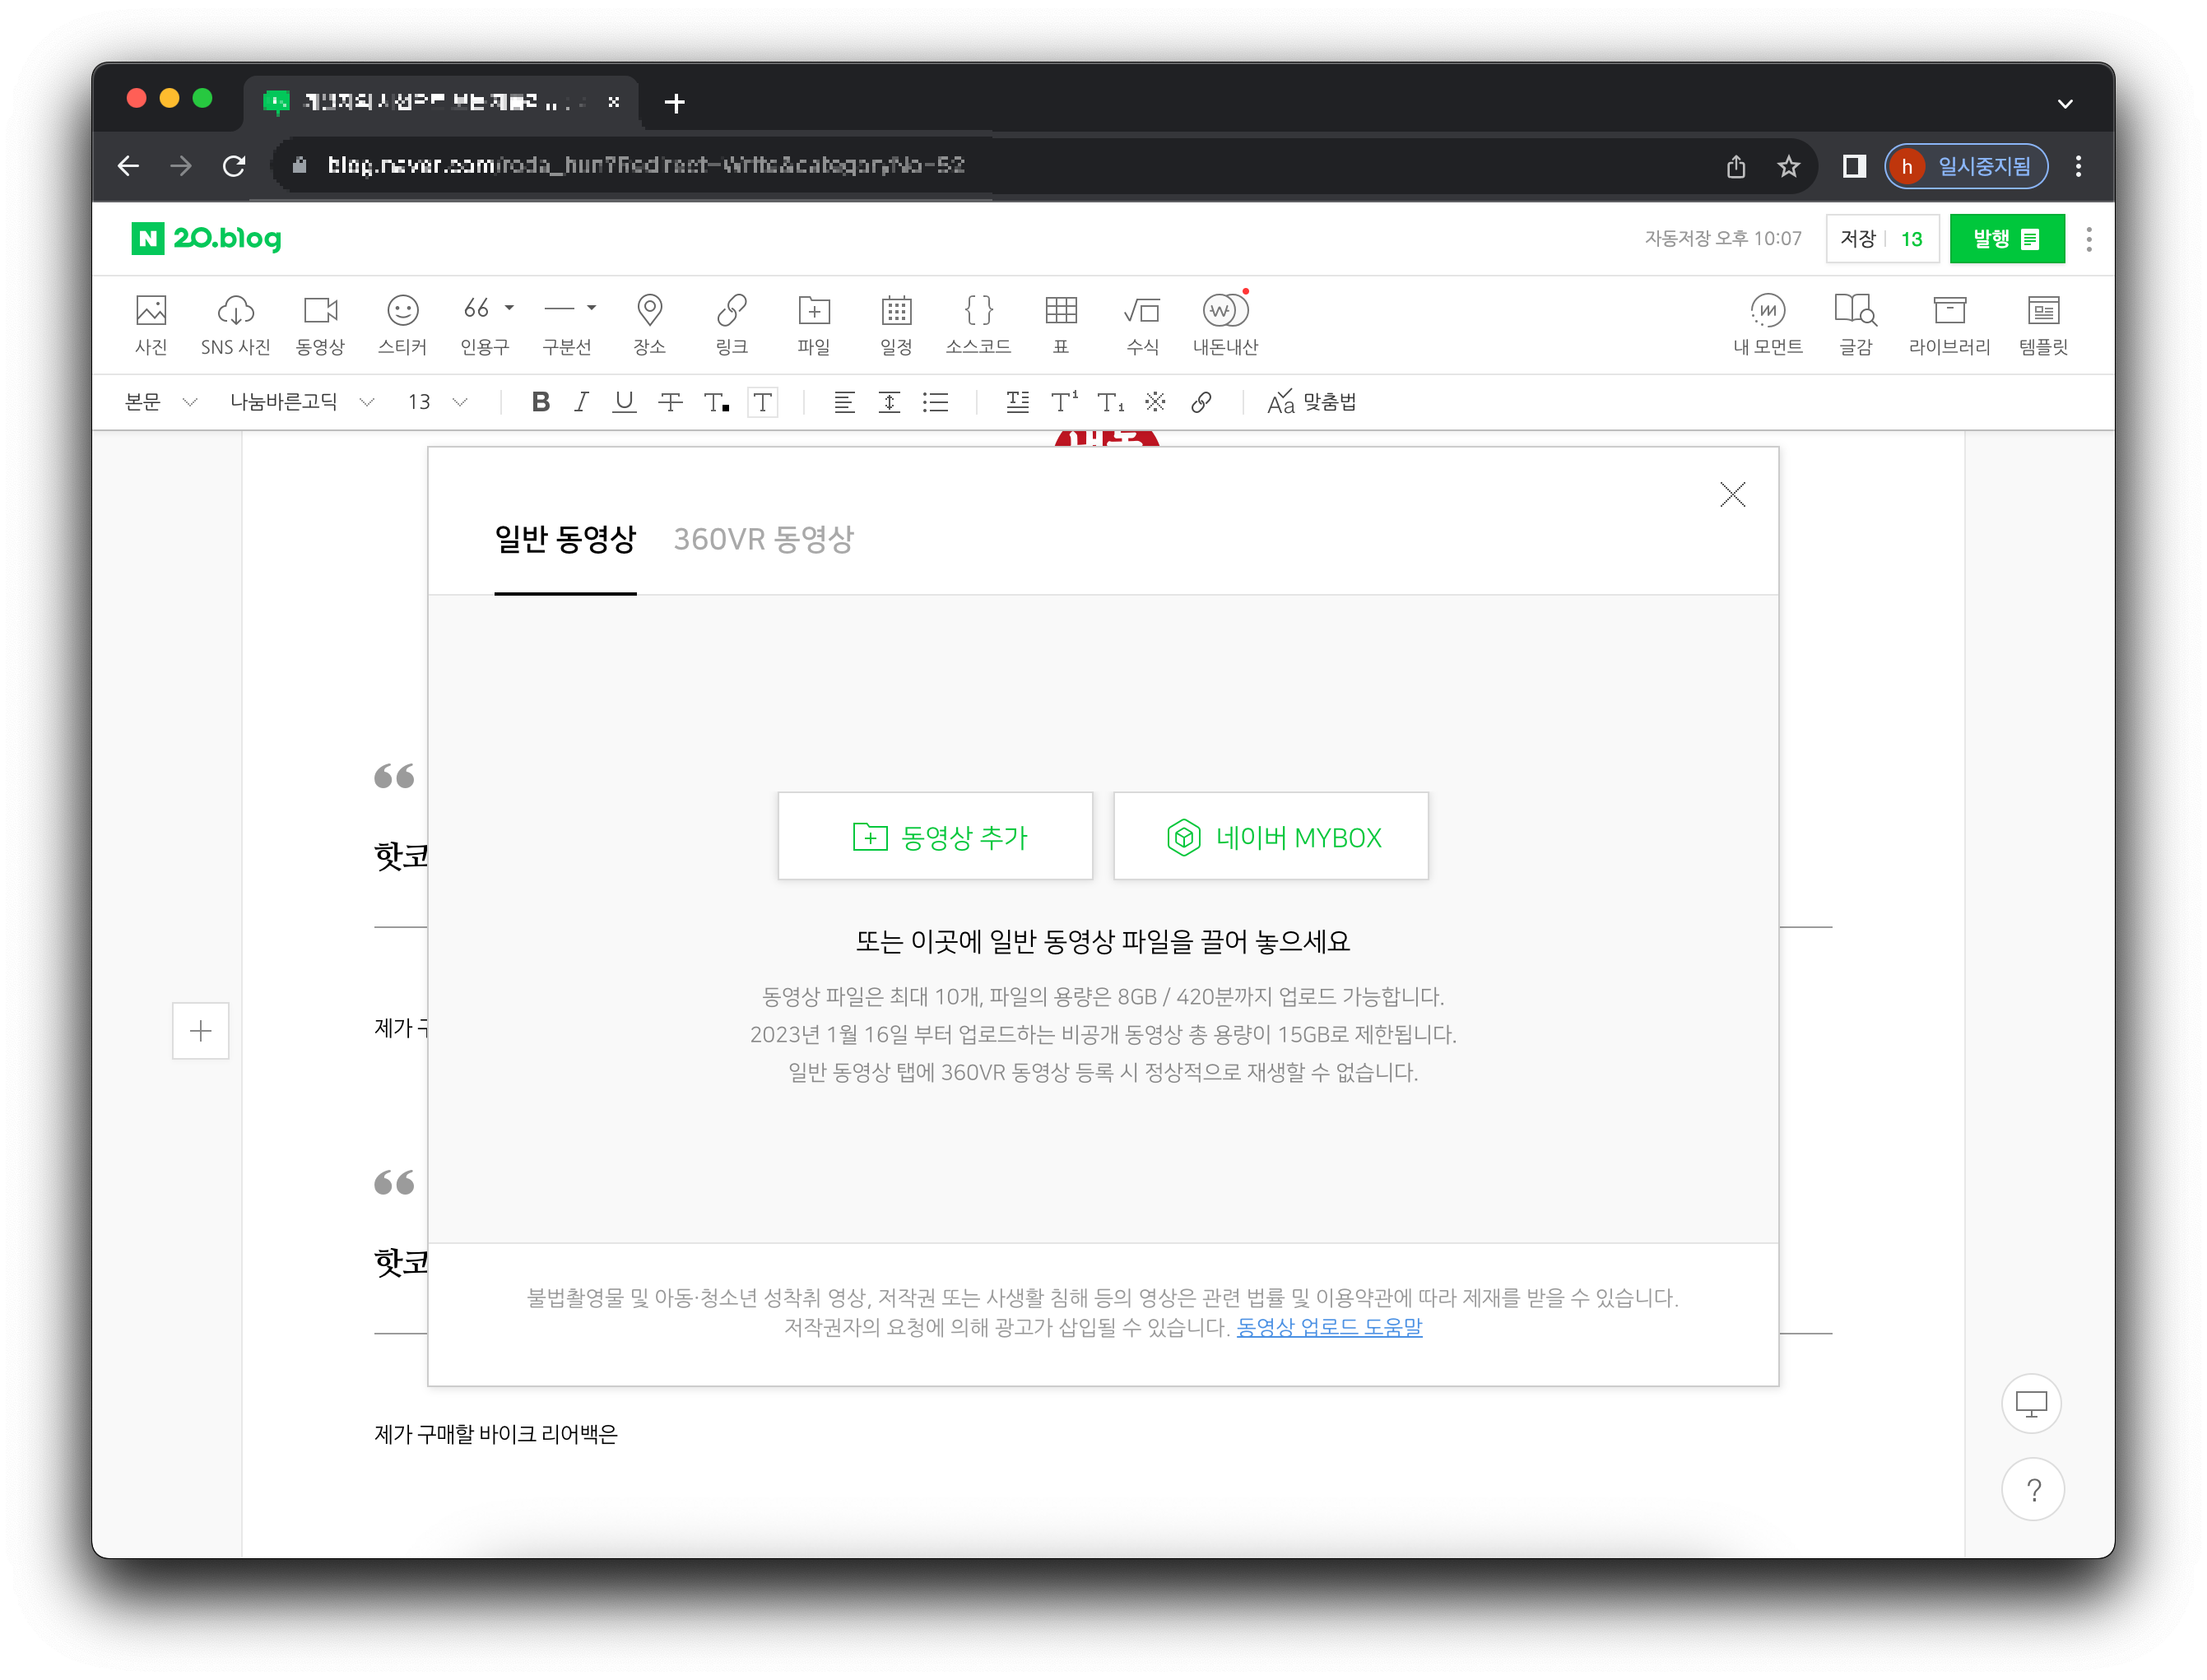Toggle bold text formatting
The width and height of the screenshot is (2207, 1680).
click(x=540, y=402)
